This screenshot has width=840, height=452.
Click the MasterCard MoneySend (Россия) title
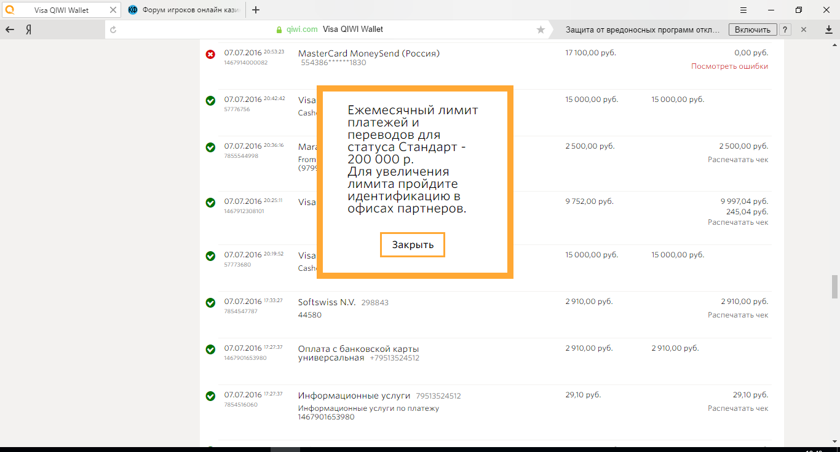click(x=369, y=53)
